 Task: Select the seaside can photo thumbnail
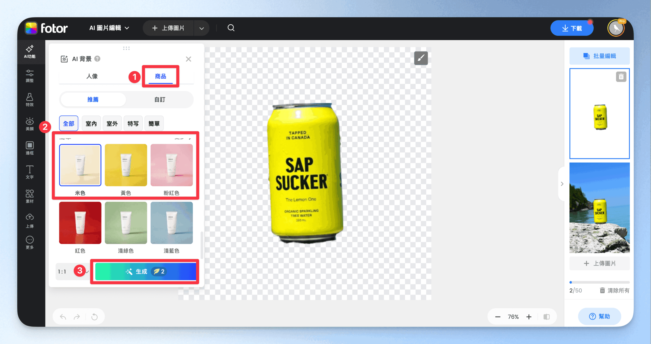599,208
